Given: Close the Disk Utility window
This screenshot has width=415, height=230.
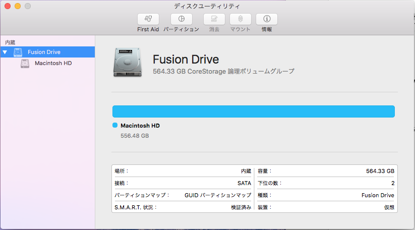Looking at the screenshot, I should click(8, 6).
